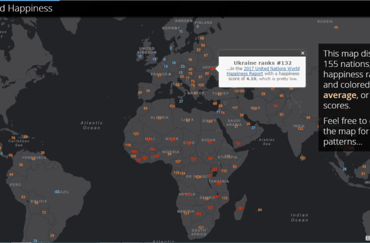Select the rank 10 marker in Sweden
Image resolution: width=370 pixels, height=243 pixels.
178,28
